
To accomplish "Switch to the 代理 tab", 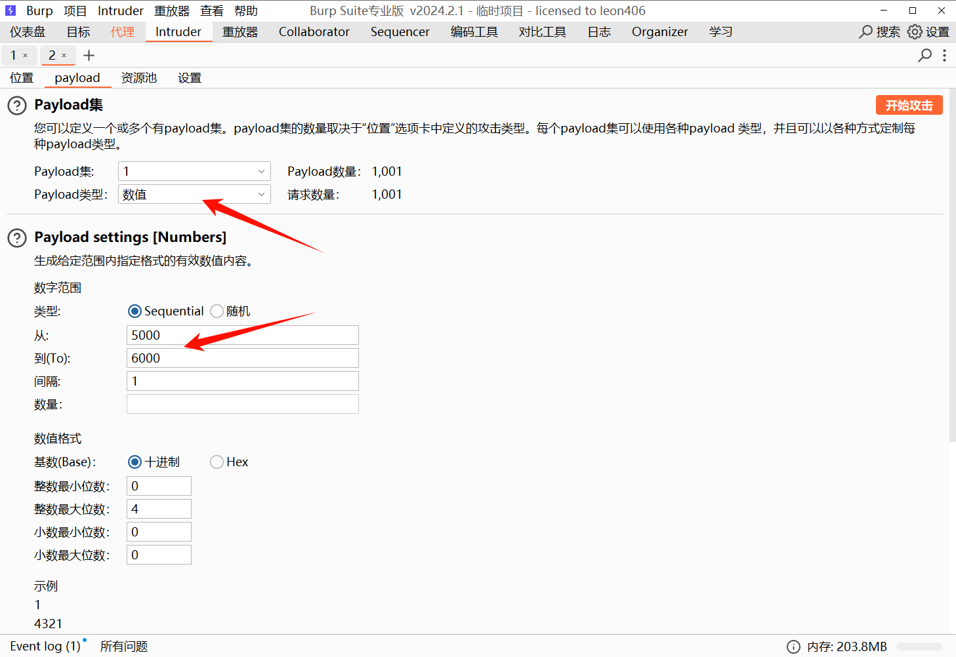I will pos(123,31).
